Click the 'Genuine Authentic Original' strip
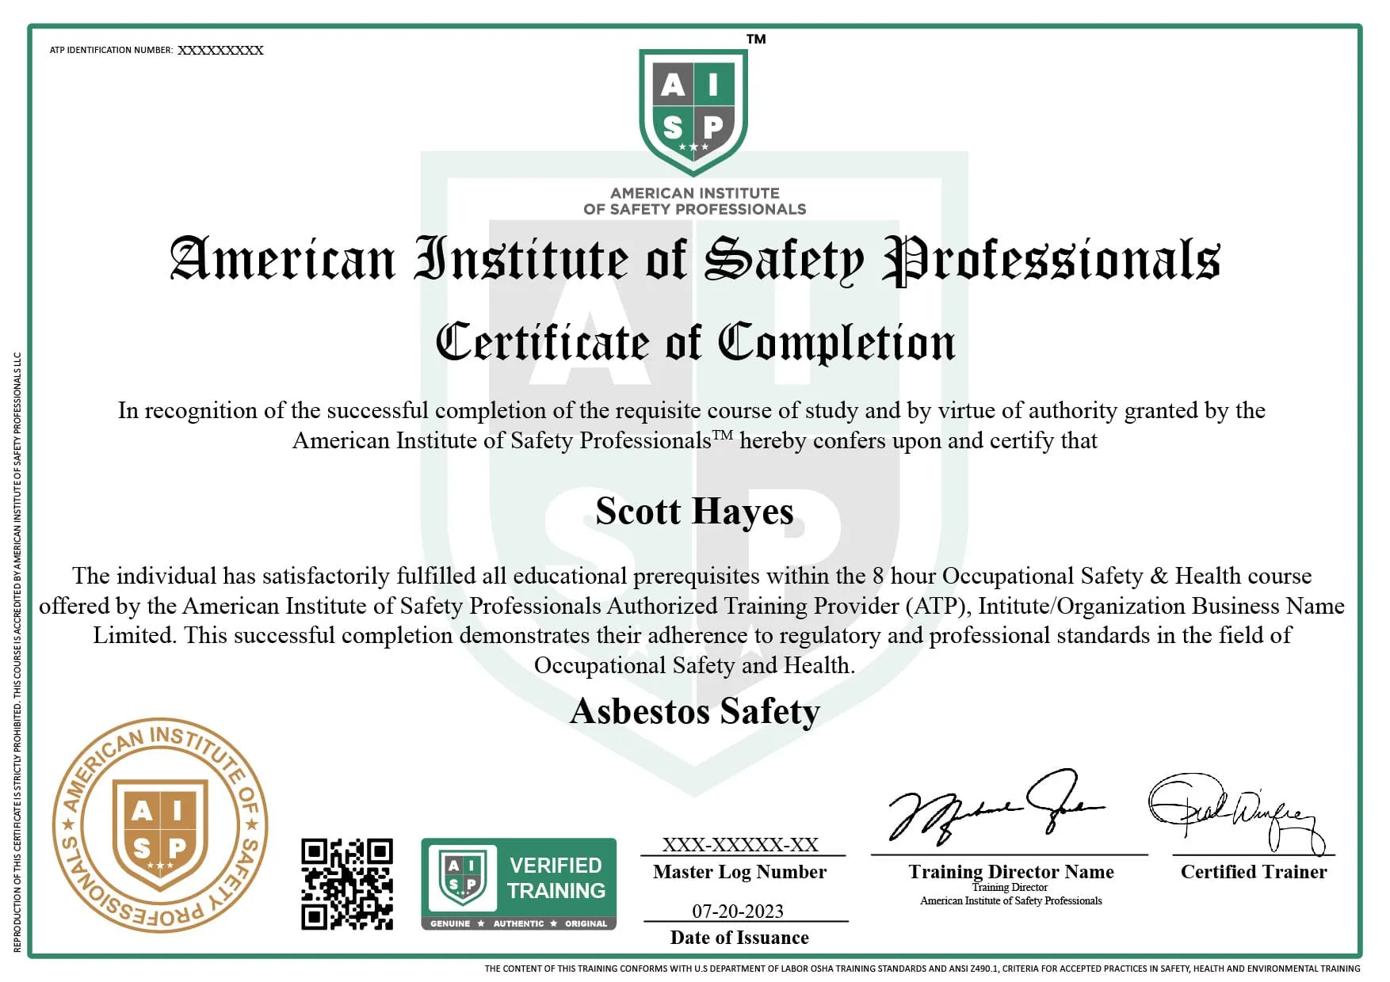This screenshot has height=982, width=1390. (518, 923)
